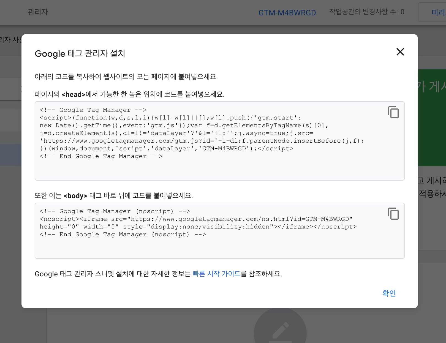Viewport: 446px width, 343px height.
Task: Dismiss the dialog with the X icon
Action: (x=400, y=52)
